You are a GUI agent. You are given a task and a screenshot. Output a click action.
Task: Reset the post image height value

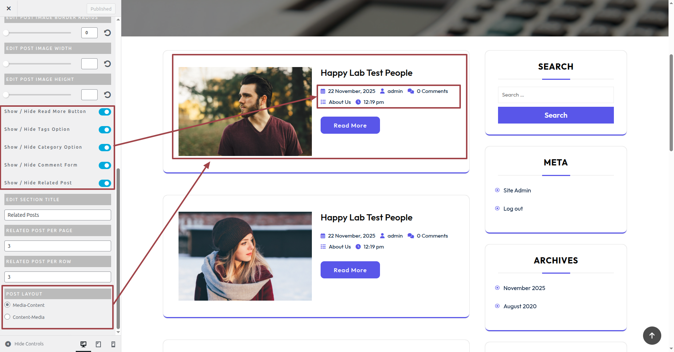[x=107, y=95]
